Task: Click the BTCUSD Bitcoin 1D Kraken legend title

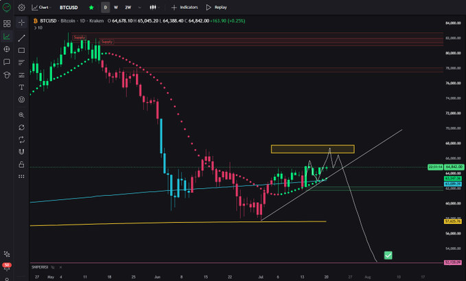Action: [x=72, y=21]
